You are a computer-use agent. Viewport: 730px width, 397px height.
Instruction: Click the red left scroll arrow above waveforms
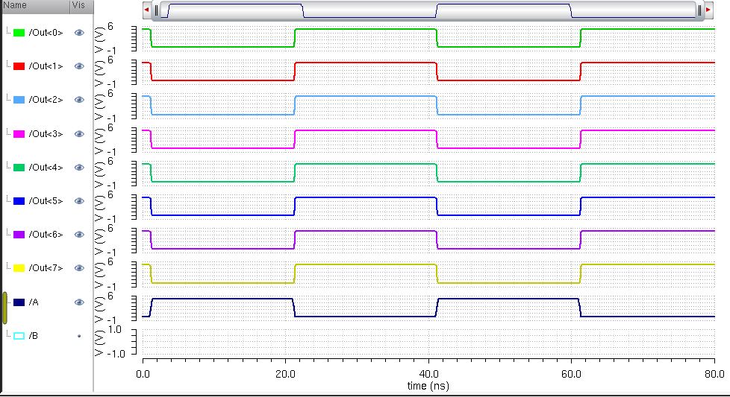(x=147, y=10)
